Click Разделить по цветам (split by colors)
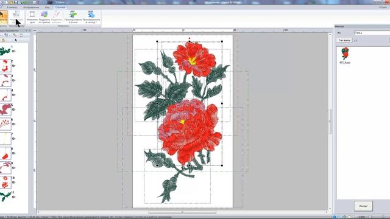The width and height of the screenshot is (390, 219). (x=44, y=17)
